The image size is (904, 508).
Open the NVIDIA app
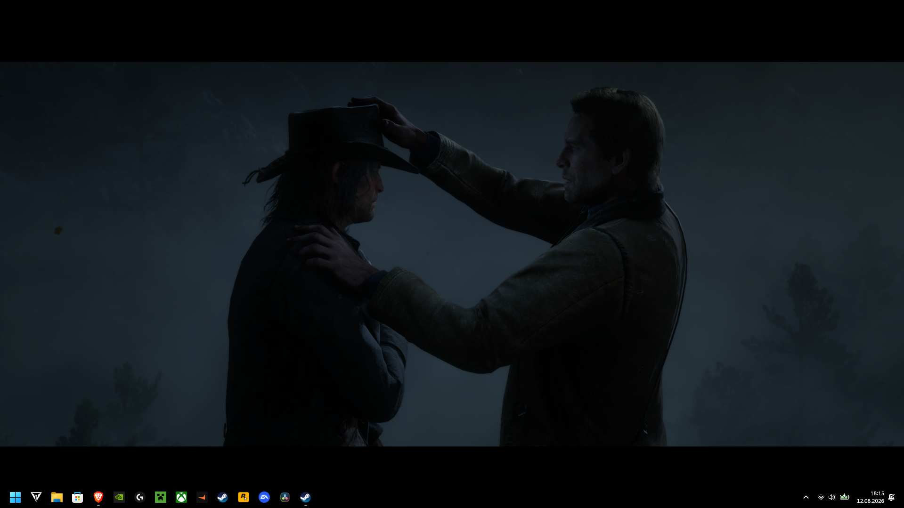click(119, 497)
